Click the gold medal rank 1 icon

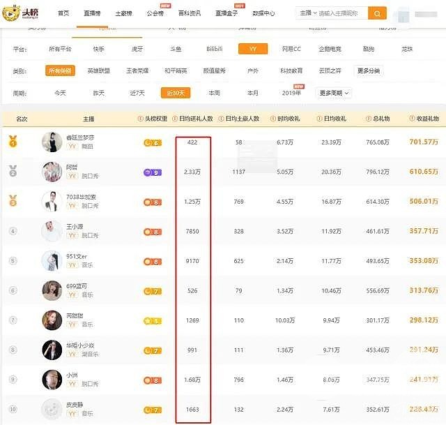tap(13, 141)
